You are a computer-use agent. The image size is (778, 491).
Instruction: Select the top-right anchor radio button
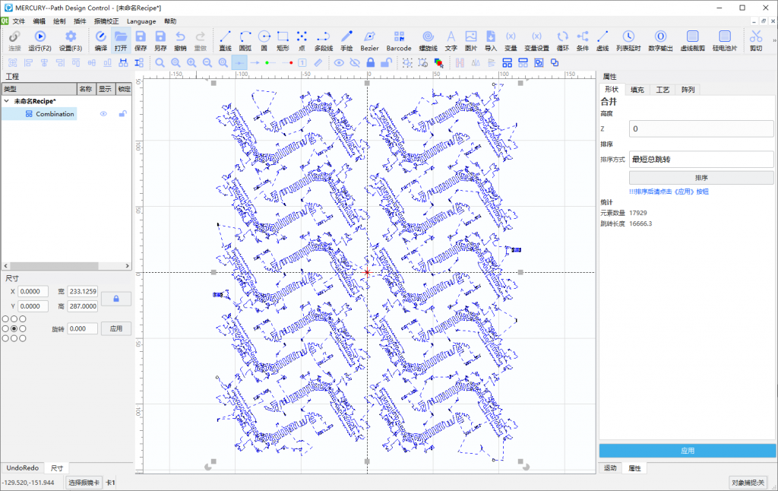tap(23, 319)
